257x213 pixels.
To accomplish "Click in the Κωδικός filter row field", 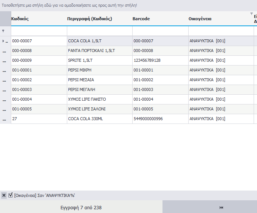I will coord(39,31).
